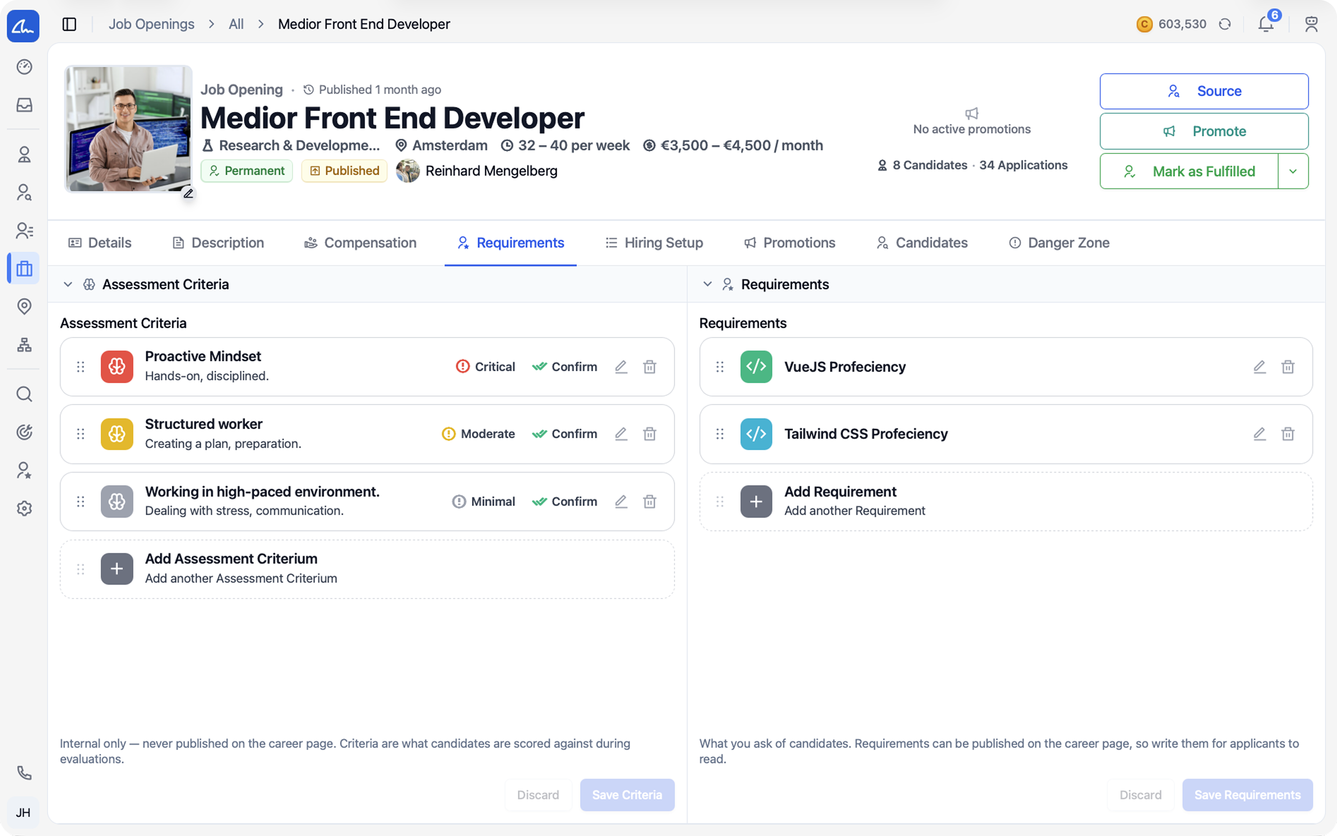Open the JH user avatar
This screenshot has width=1337, height=836.
[x=23, y=813]
